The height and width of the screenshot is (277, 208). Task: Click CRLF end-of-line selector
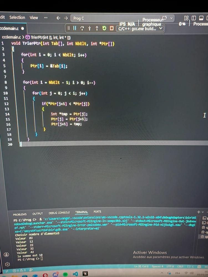181,266
